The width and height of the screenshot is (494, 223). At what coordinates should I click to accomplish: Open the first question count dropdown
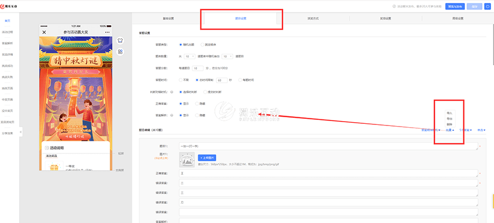[189, 56]
